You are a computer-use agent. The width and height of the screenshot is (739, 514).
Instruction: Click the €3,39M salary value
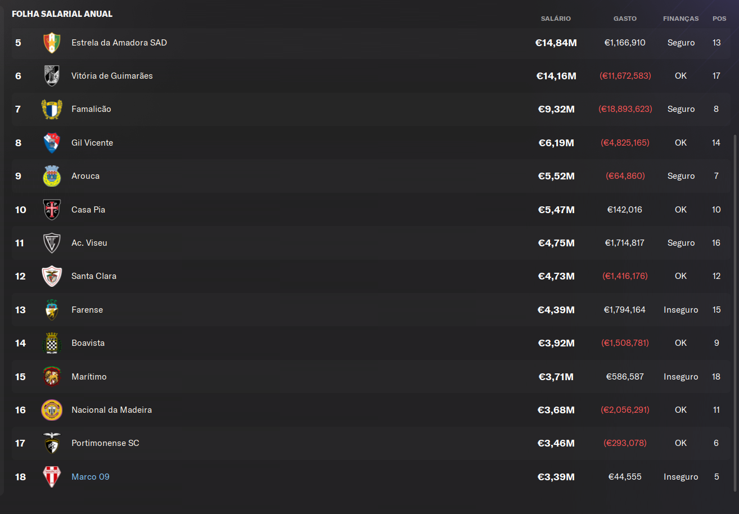(x=556, y=477)
